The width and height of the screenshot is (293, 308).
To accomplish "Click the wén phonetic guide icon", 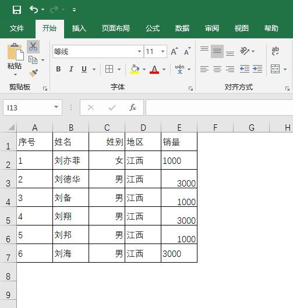I will point(179,69).
